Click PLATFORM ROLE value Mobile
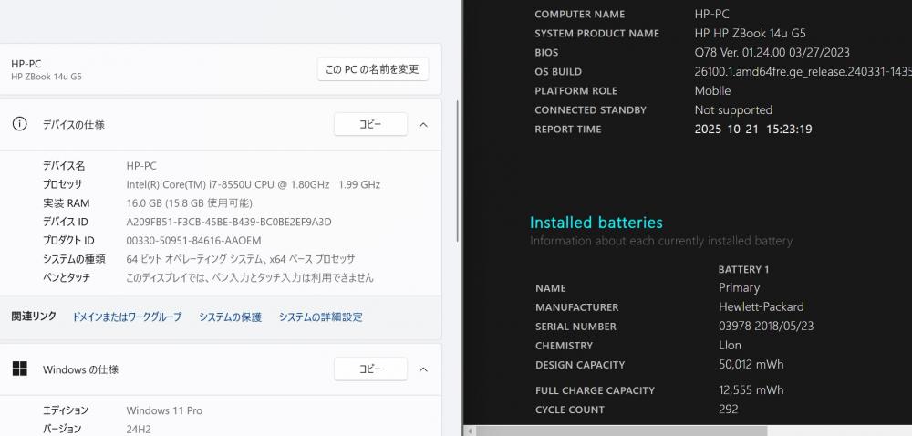The height and width of the screenshot is (436, 912). [712, 90]
